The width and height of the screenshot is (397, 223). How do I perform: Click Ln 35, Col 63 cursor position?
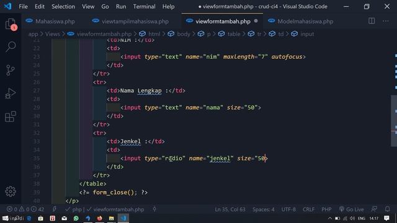(230, 209)
